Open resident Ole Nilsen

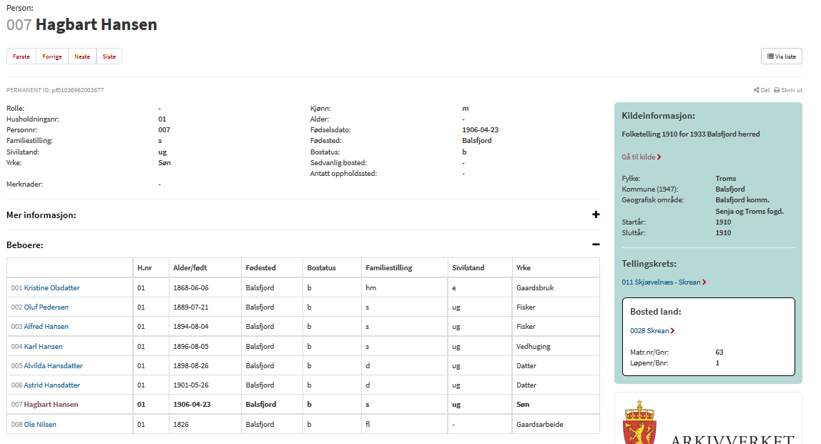point(40,425)
